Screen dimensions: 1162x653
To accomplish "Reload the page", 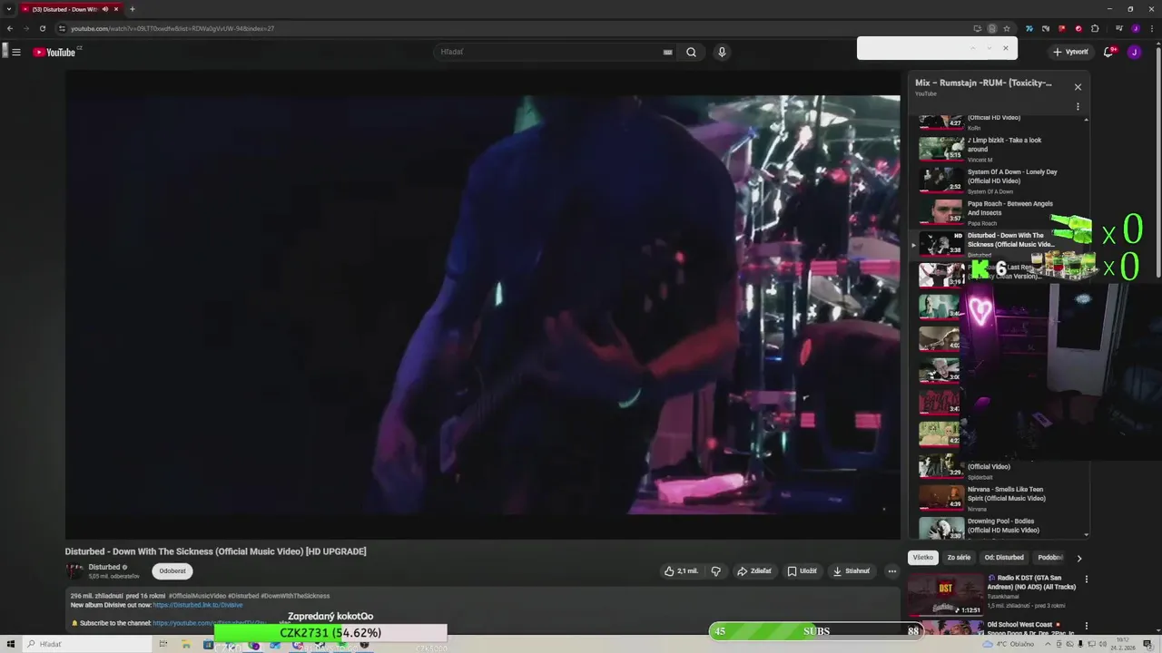I will point(42,28).
